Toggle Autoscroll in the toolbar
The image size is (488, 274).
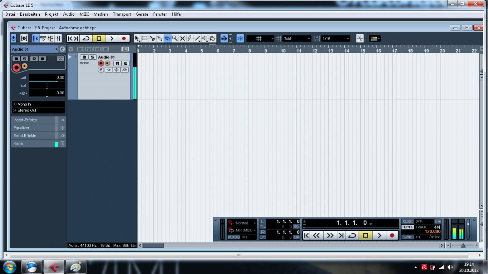[x=224, y=39]
